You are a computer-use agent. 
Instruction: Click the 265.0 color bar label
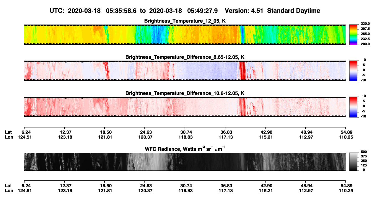365,34
